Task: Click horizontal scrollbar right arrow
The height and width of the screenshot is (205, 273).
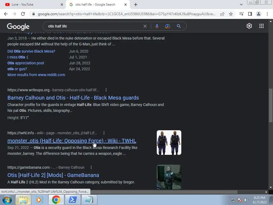Action: [266, 192]
